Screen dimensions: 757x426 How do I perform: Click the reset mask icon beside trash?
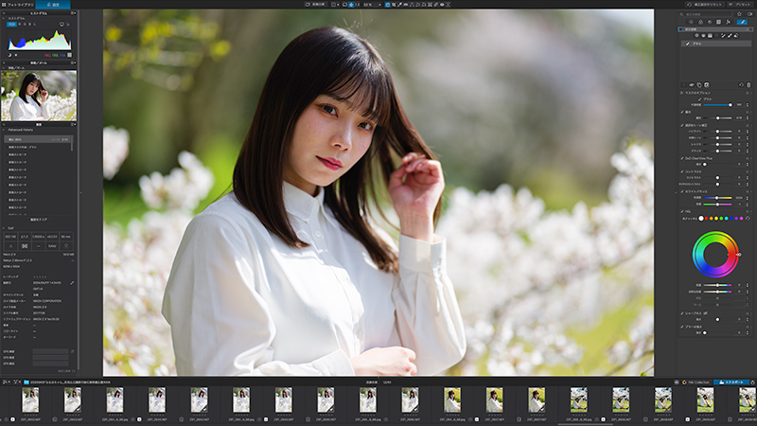click(x=742, y=84)
